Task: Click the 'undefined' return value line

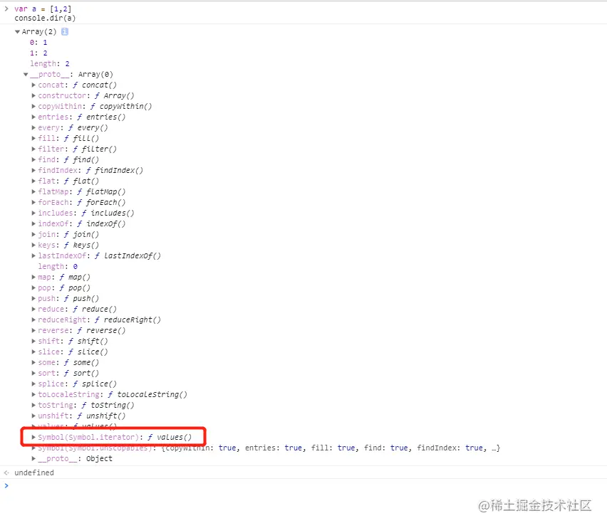Action: pos(34,472)
